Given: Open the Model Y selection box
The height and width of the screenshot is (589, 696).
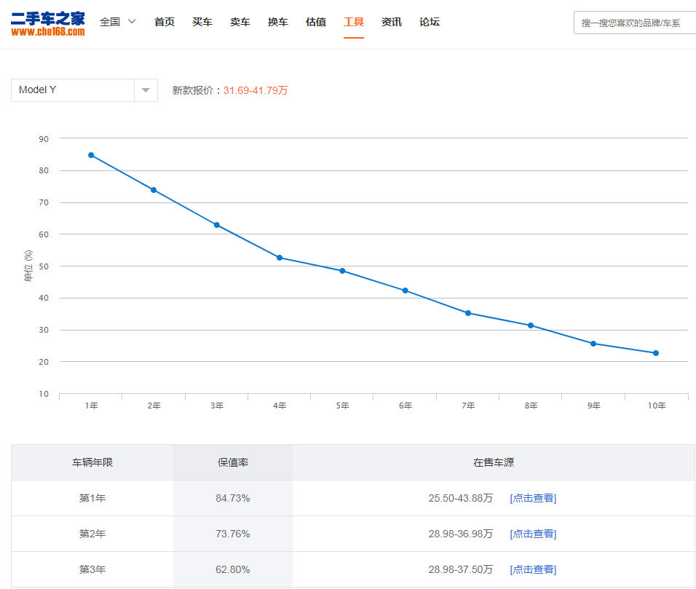Looking at the screenshot, I should click(84, 90).
